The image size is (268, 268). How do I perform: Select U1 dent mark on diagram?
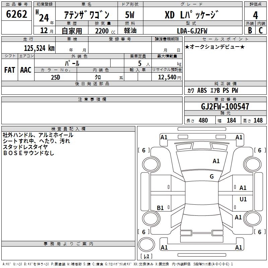243,199
